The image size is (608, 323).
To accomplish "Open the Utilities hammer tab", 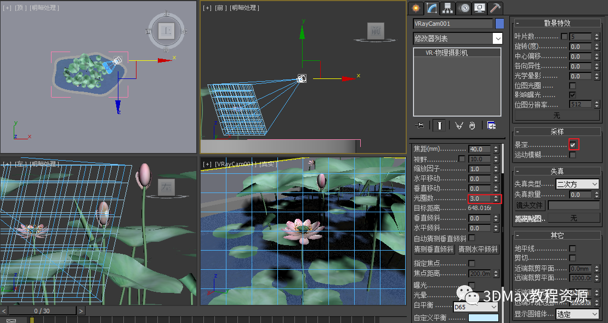I will pyautogui.click(x=495, y=8).
